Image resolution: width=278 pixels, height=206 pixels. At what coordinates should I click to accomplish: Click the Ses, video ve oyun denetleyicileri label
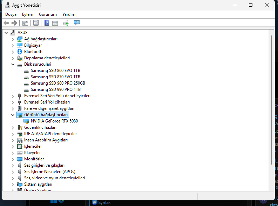tap(54, 178)
